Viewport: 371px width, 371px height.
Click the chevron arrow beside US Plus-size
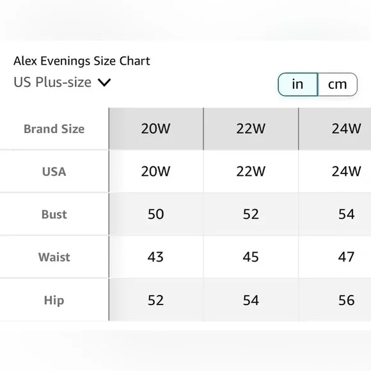pos(104,83)
